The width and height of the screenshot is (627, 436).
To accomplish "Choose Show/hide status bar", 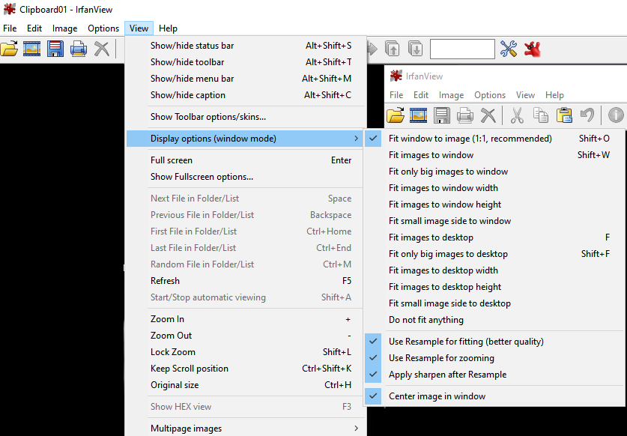I will [x=245, y=46].
